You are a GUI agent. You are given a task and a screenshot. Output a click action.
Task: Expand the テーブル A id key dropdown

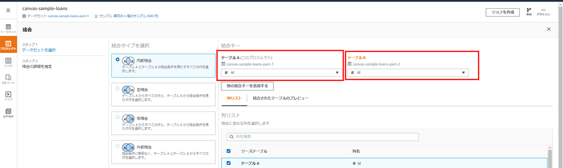(281, 72)
